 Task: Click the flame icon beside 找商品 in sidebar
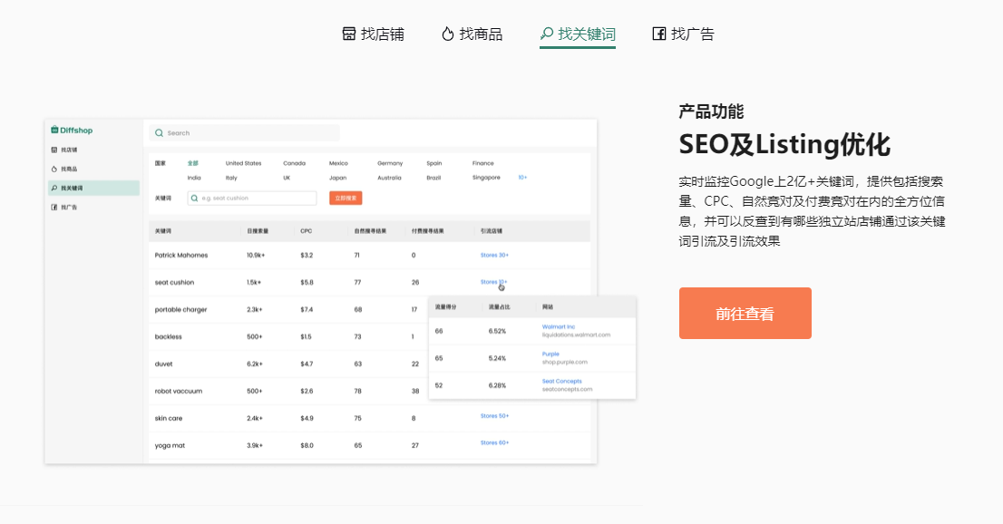(x=54, y=169)
